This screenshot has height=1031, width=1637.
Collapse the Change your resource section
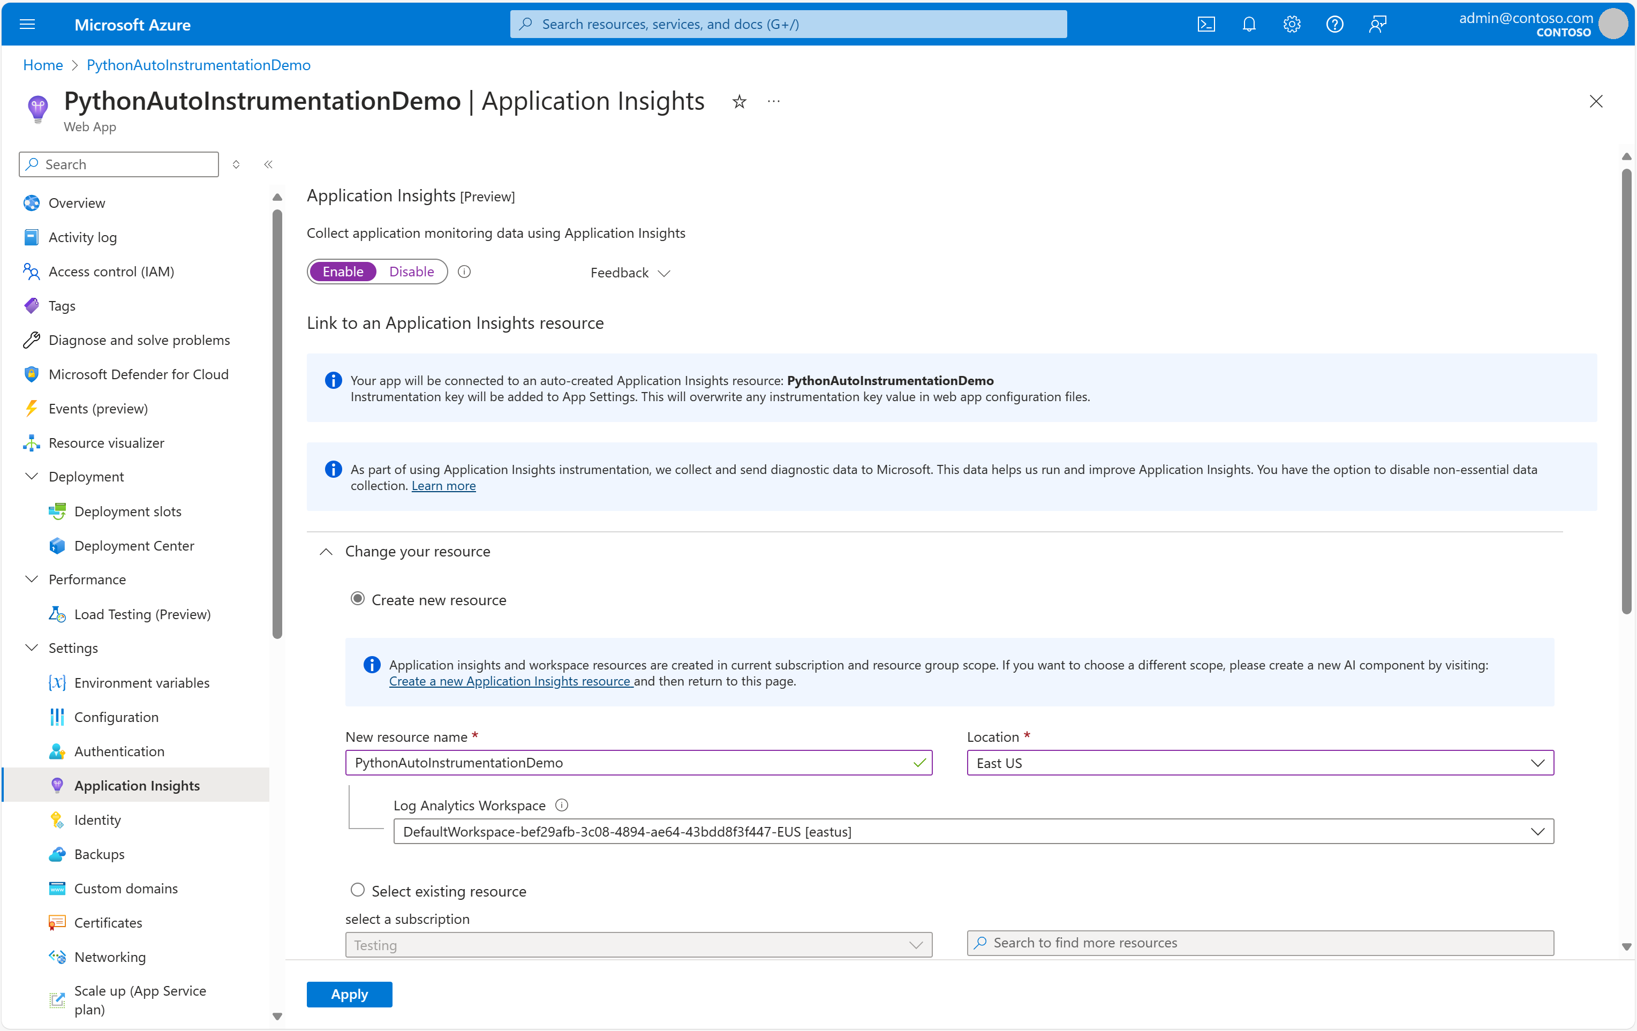(326, 552)
